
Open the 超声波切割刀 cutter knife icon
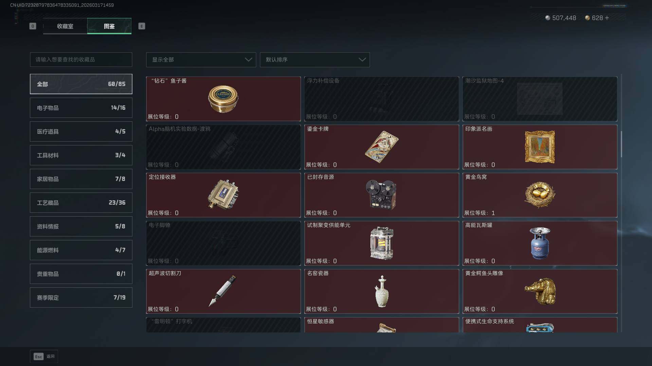tap(222, 291)
